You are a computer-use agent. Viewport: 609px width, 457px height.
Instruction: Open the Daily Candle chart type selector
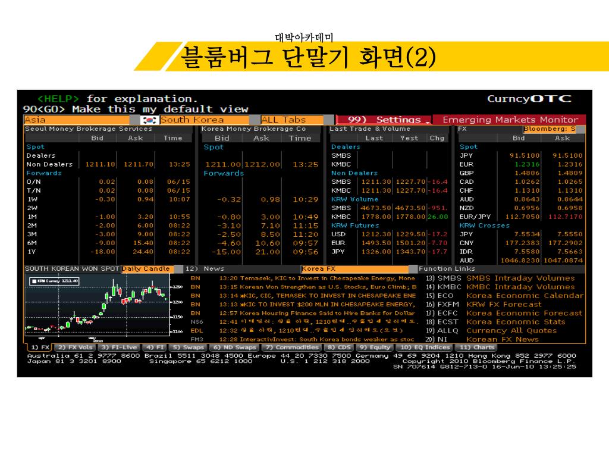(x=147, y=269)
